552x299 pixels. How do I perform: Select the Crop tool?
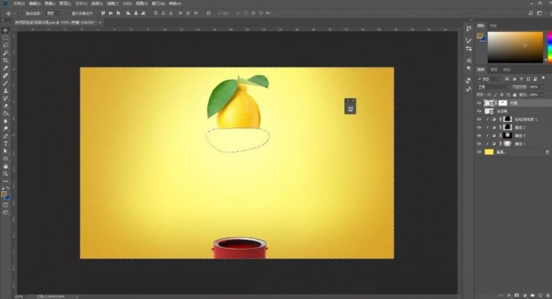[x=5, y=60]
